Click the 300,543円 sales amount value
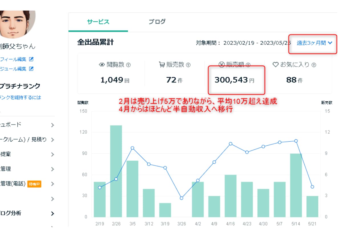The width and height of the screenshot is (348, 247). point(234,80)
